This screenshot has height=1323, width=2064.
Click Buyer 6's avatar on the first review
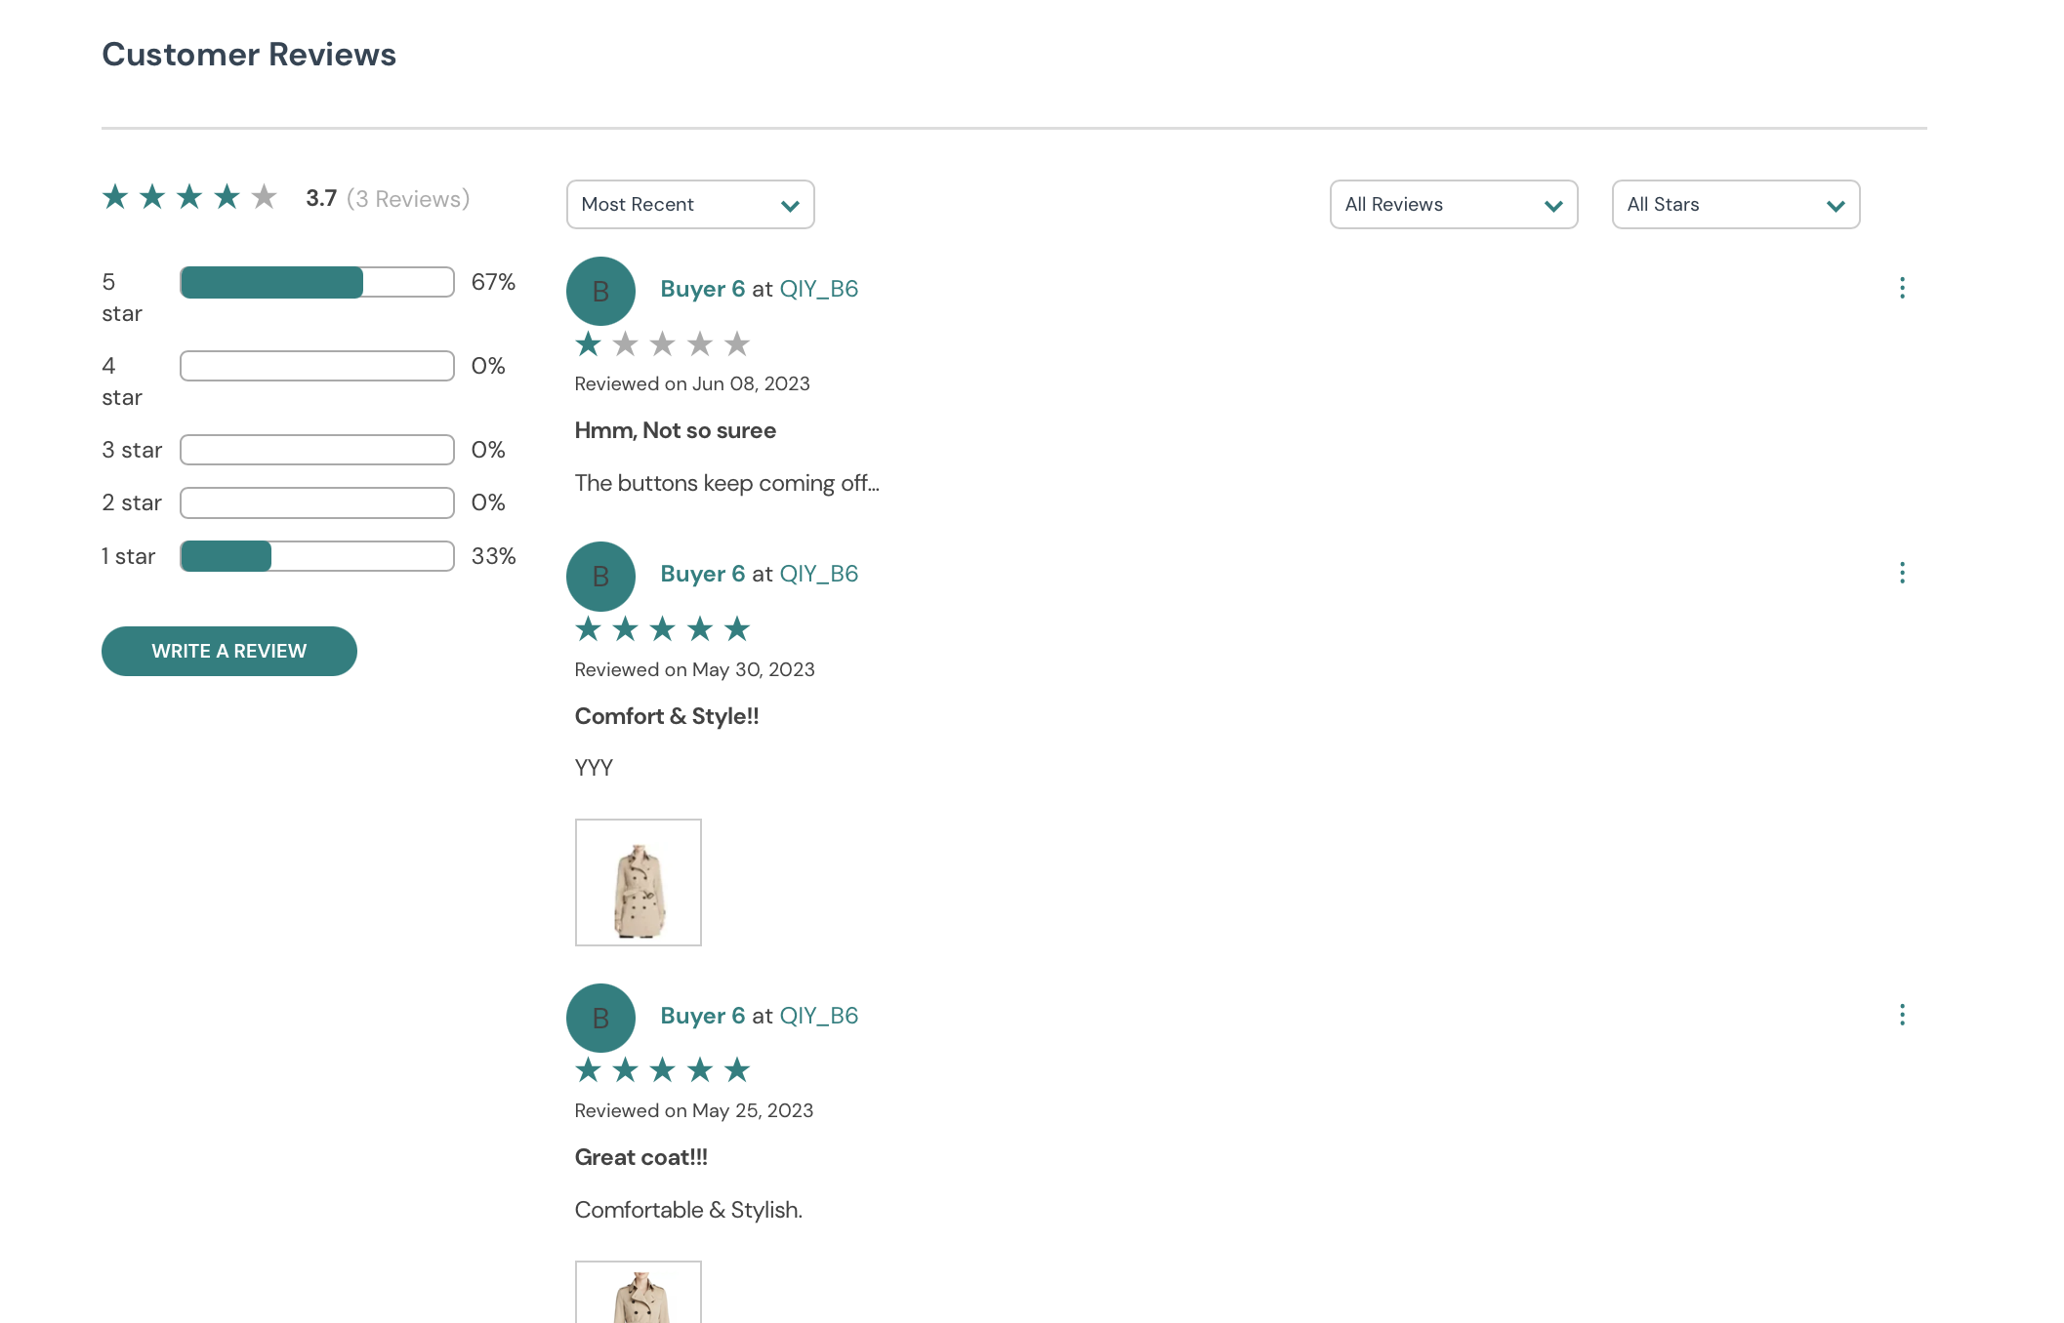600,290
